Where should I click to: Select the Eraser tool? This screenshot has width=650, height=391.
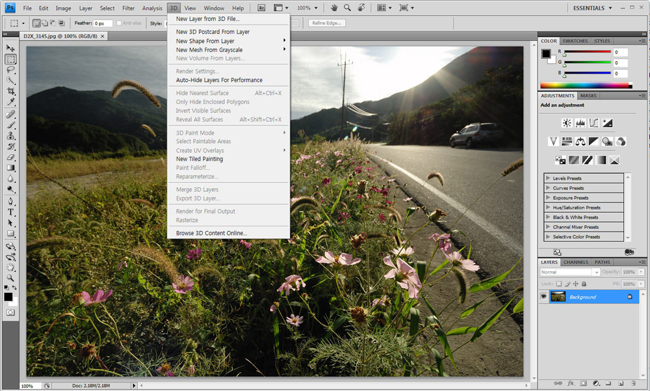point(11,157)
